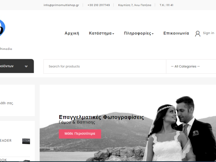
Task: Click the READER product thumbnail image
Action: pyautogui.click(x=26, y=141)
